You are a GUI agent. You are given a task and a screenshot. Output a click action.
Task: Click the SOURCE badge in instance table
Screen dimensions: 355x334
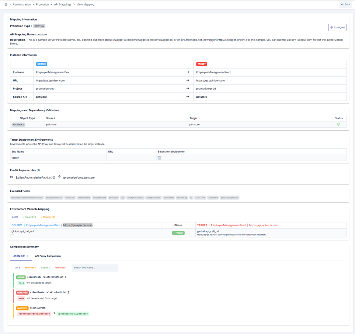[x=41, y=64]
